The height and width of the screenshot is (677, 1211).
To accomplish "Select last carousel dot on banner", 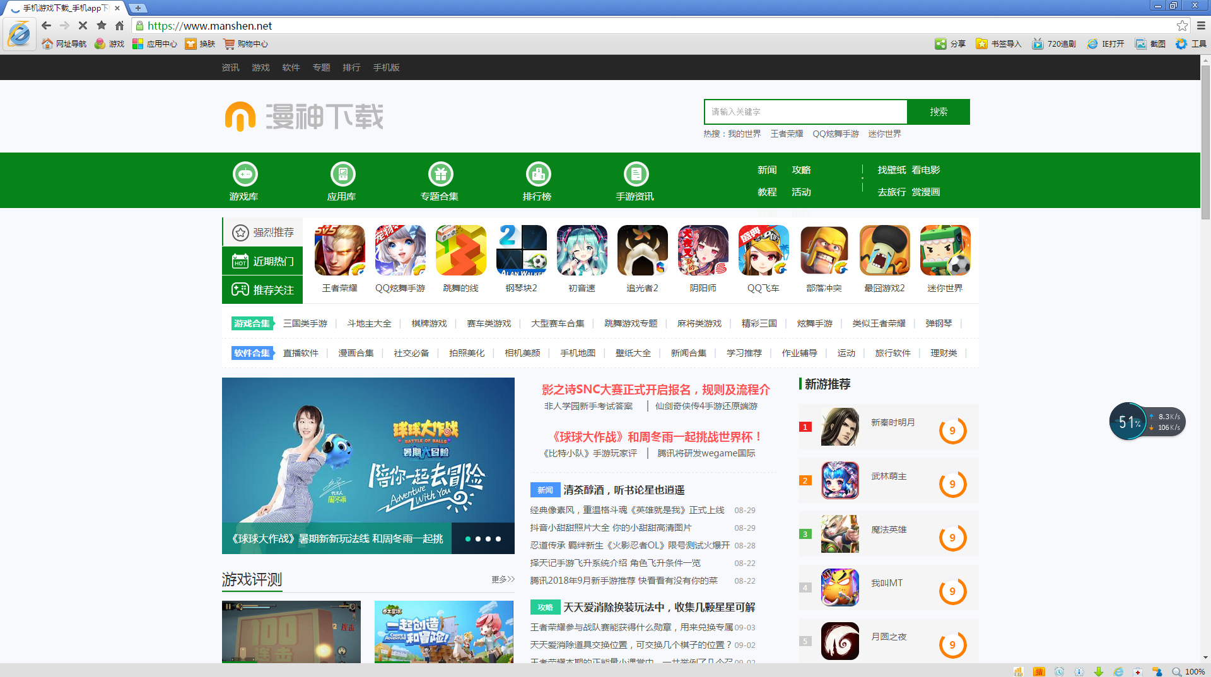I will coord(498,539).
